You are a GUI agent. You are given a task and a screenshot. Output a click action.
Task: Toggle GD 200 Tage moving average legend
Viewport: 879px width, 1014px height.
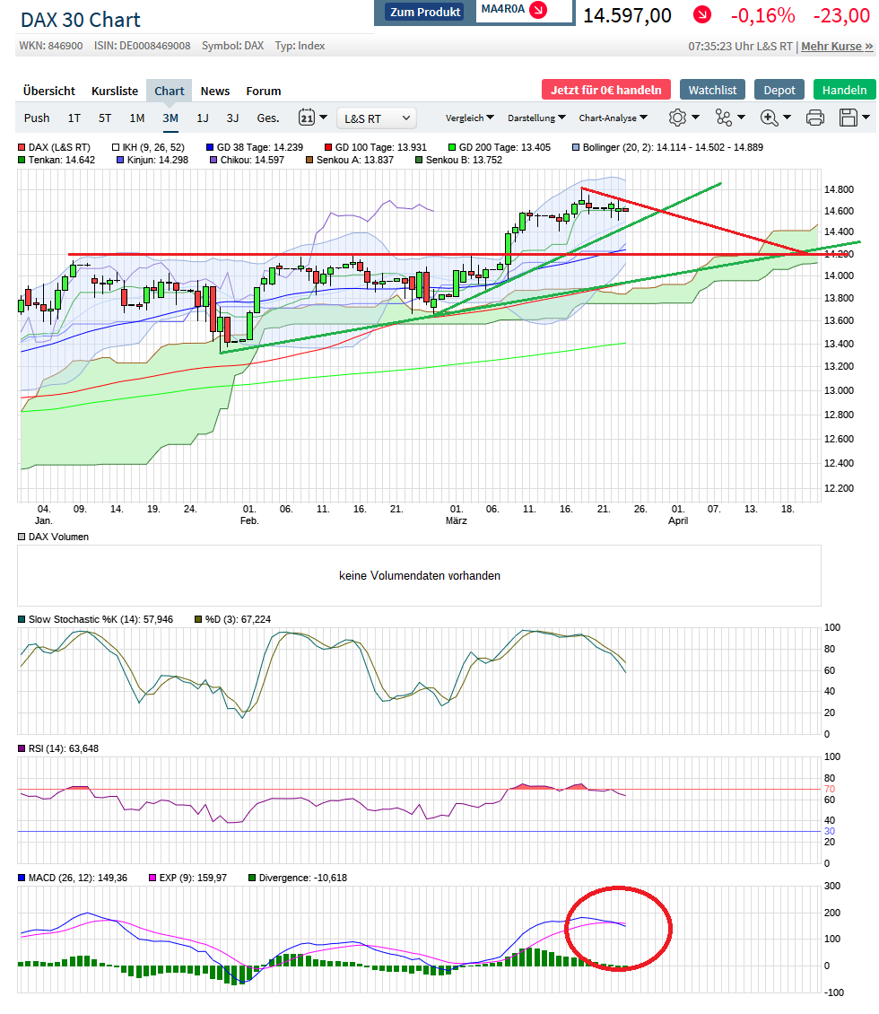click(453, 147)
